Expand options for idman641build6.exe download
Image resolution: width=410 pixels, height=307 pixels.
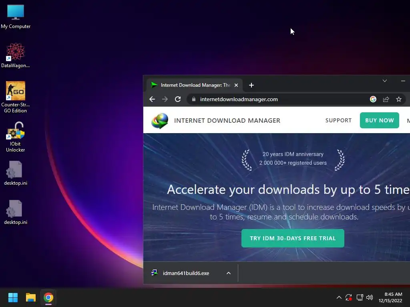pos(229,273)
